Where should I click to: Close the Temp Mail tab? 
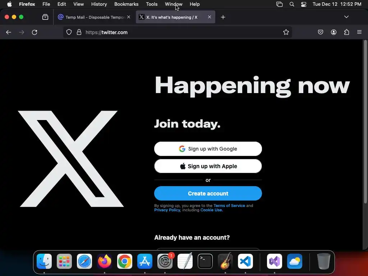click(x=129, y=17)
